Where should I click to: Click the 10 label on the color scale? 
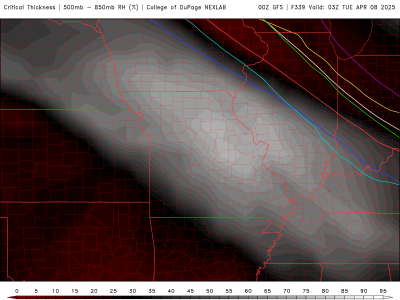point(55,291)
